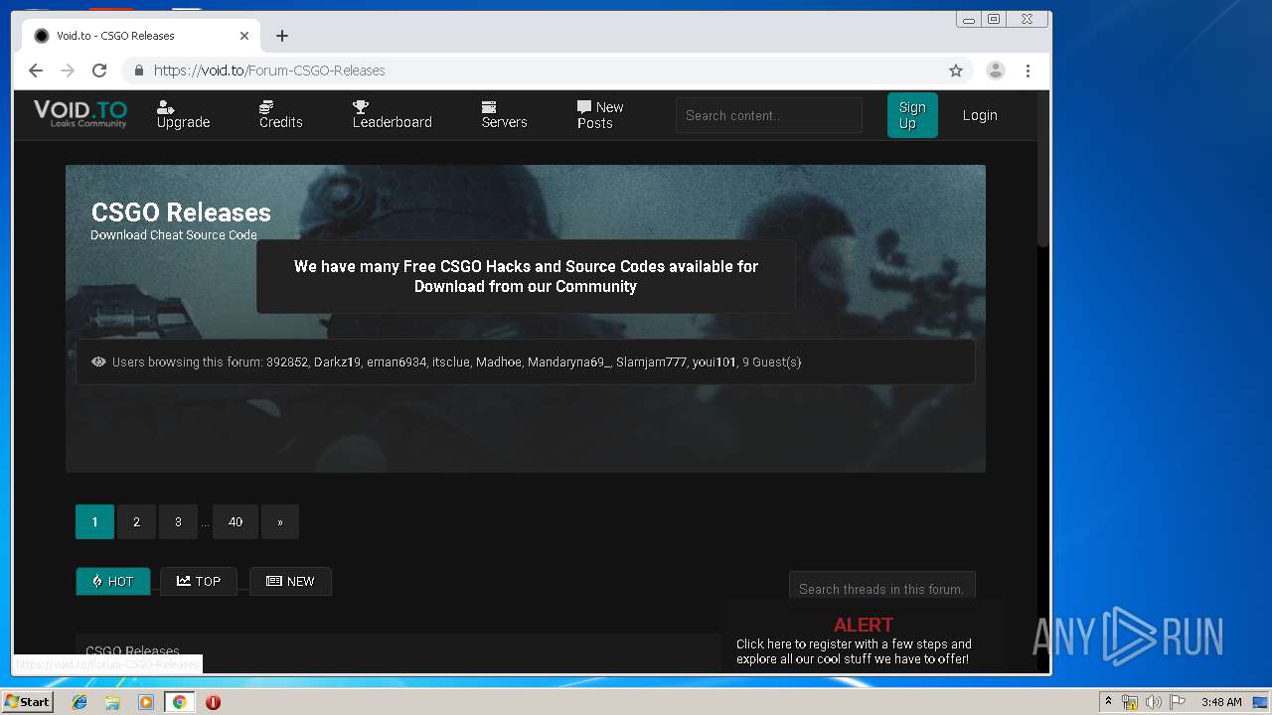Open user profile Slamjam777
This screenshot has width=1272, height=715.
tap(651, 362)
